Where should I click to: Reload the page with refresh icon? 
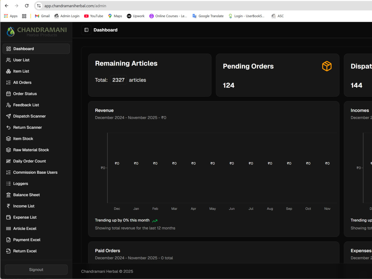click(26, 6)
